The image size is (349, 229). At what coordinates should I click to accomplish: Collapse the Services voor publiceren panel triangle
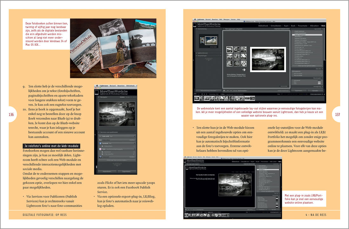point(99,132)
